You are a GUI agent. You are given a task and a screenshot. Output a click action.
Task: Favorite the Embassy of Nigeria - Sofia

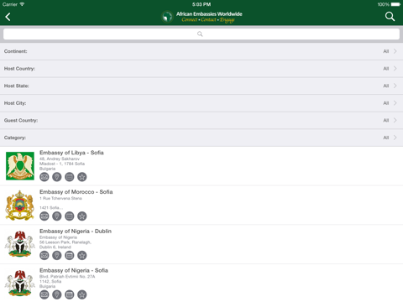(x=82, y=294)
